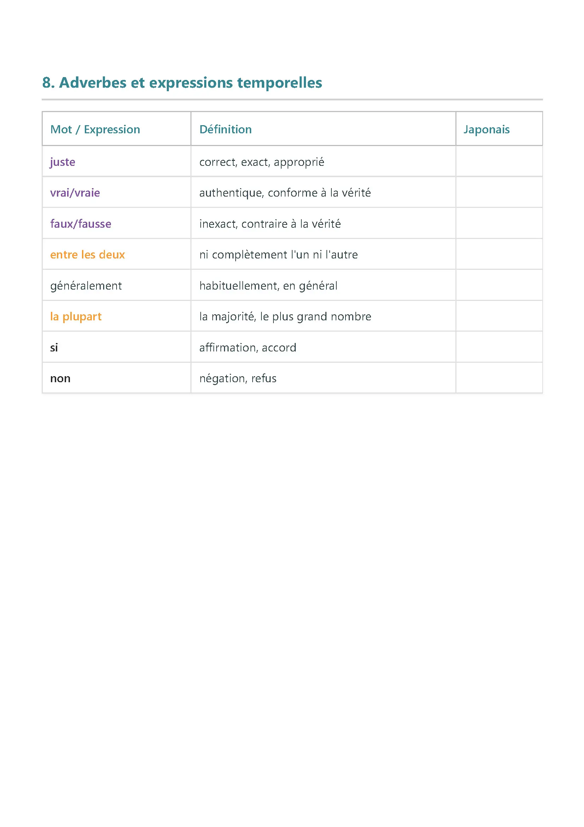Click the definition "authentique, conforme à la vérité"
The width and height of the screenshot is (584, 827).
[285, 193]
